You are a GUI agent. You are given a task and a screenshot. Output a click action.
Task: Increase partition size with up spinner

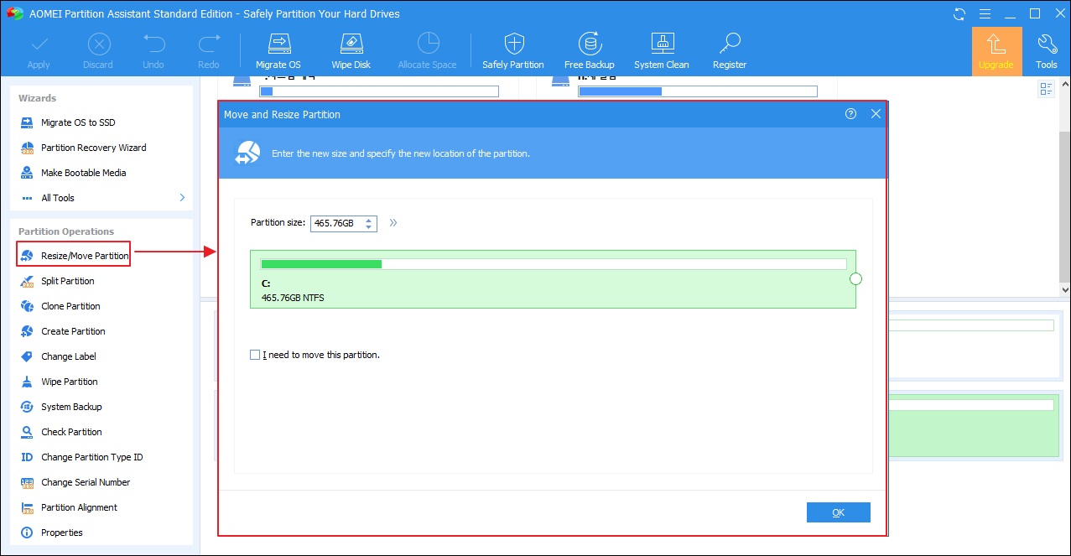click(369, 220)
